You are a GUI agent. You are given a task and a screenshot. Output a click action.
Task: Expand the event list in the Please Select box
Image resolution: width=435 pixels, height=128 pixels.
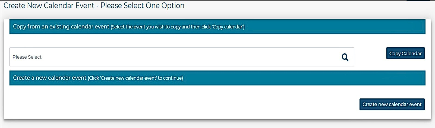point(182,57)
